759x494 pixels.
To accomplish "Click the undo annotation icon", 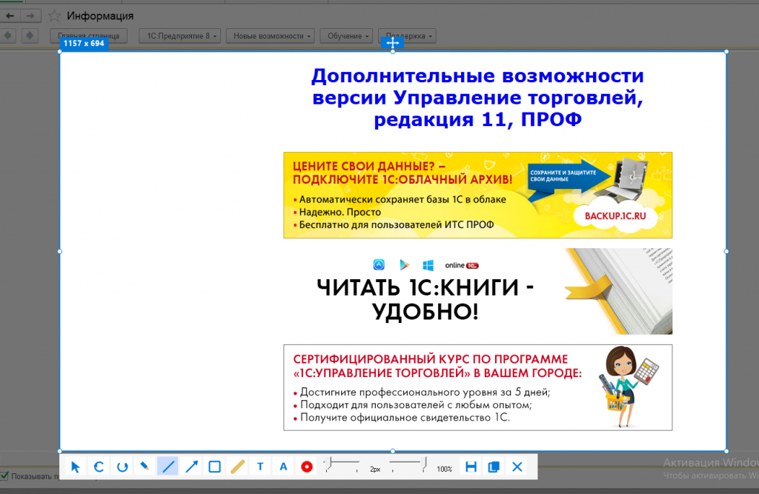I will click(99, 467).
